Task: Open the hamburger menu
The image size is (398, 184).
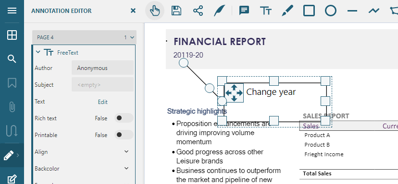Action: pyautogui.click(x=12, y=11)
